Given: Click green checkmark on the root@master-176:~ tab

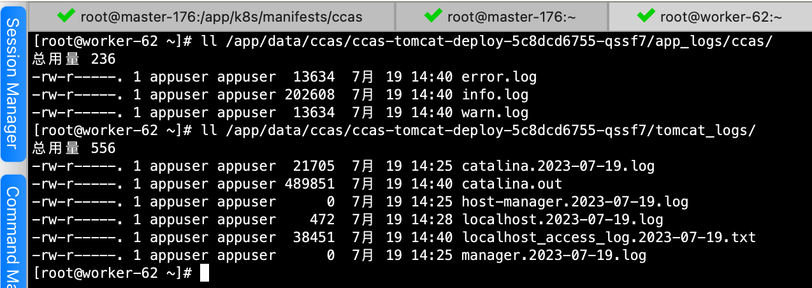Looking at the screenshot, I should 433,16.
